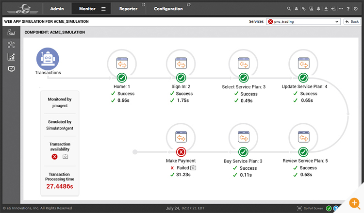The height and width of the screenshot is (213, 364).
Task: Click the eG logo
Action: (22, 9)
